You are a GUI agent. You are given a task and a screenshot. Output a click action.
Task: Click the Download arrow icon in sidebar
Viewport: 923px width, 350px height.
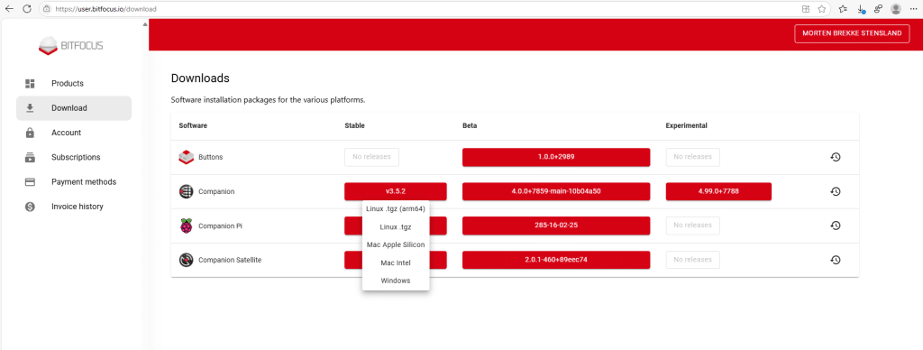30,108
